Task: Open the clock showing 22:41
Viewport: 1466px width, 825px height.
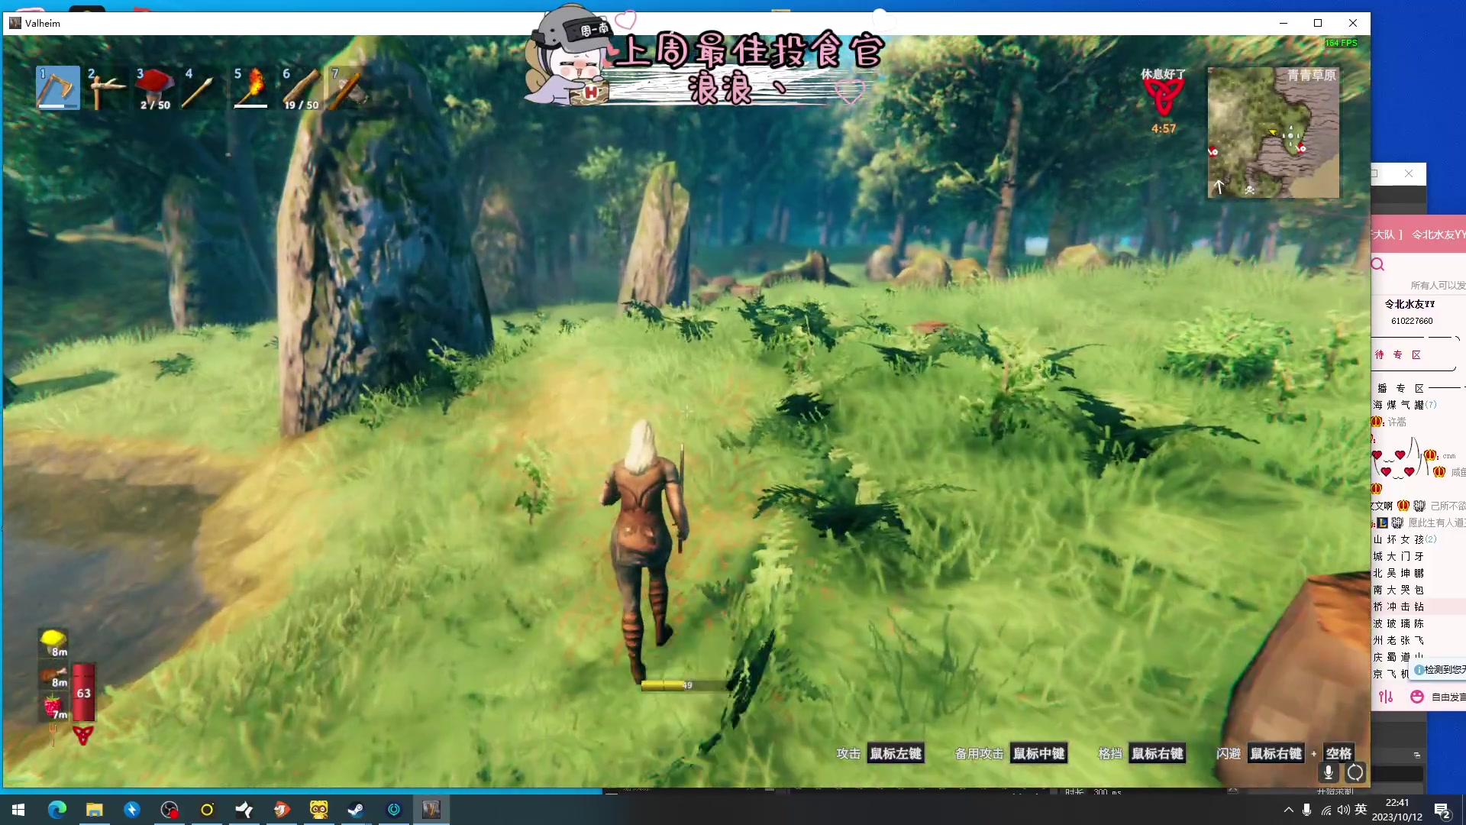Action: pyautogui.click(x=1397, y=810)
